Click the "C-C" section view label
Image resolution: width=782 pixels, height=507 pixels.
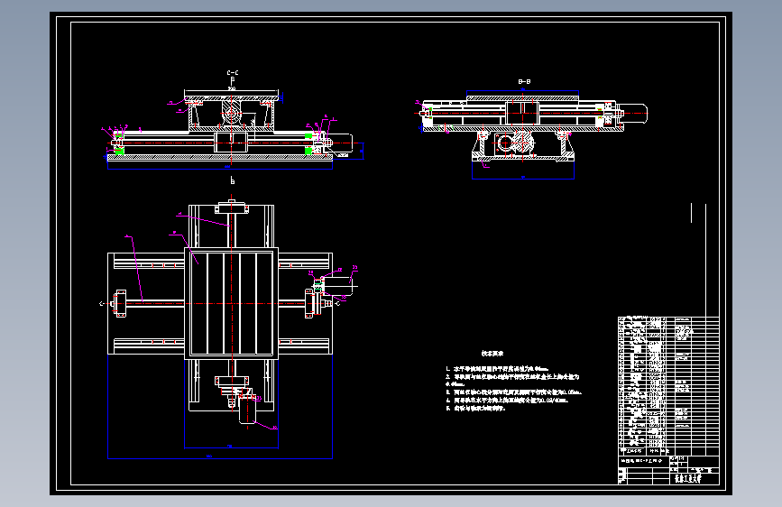[233, 73]
